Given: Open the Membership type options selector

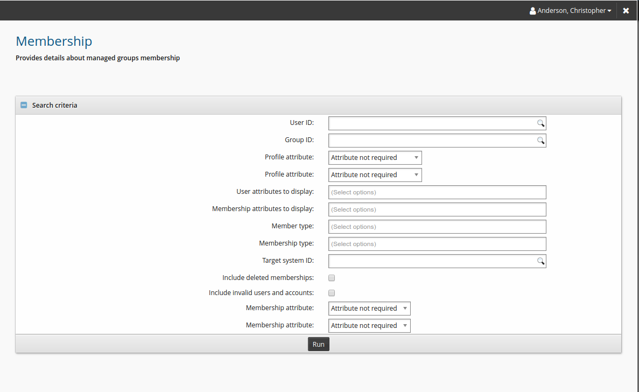Looking at the screenshot, I should [x=437, y=244].
